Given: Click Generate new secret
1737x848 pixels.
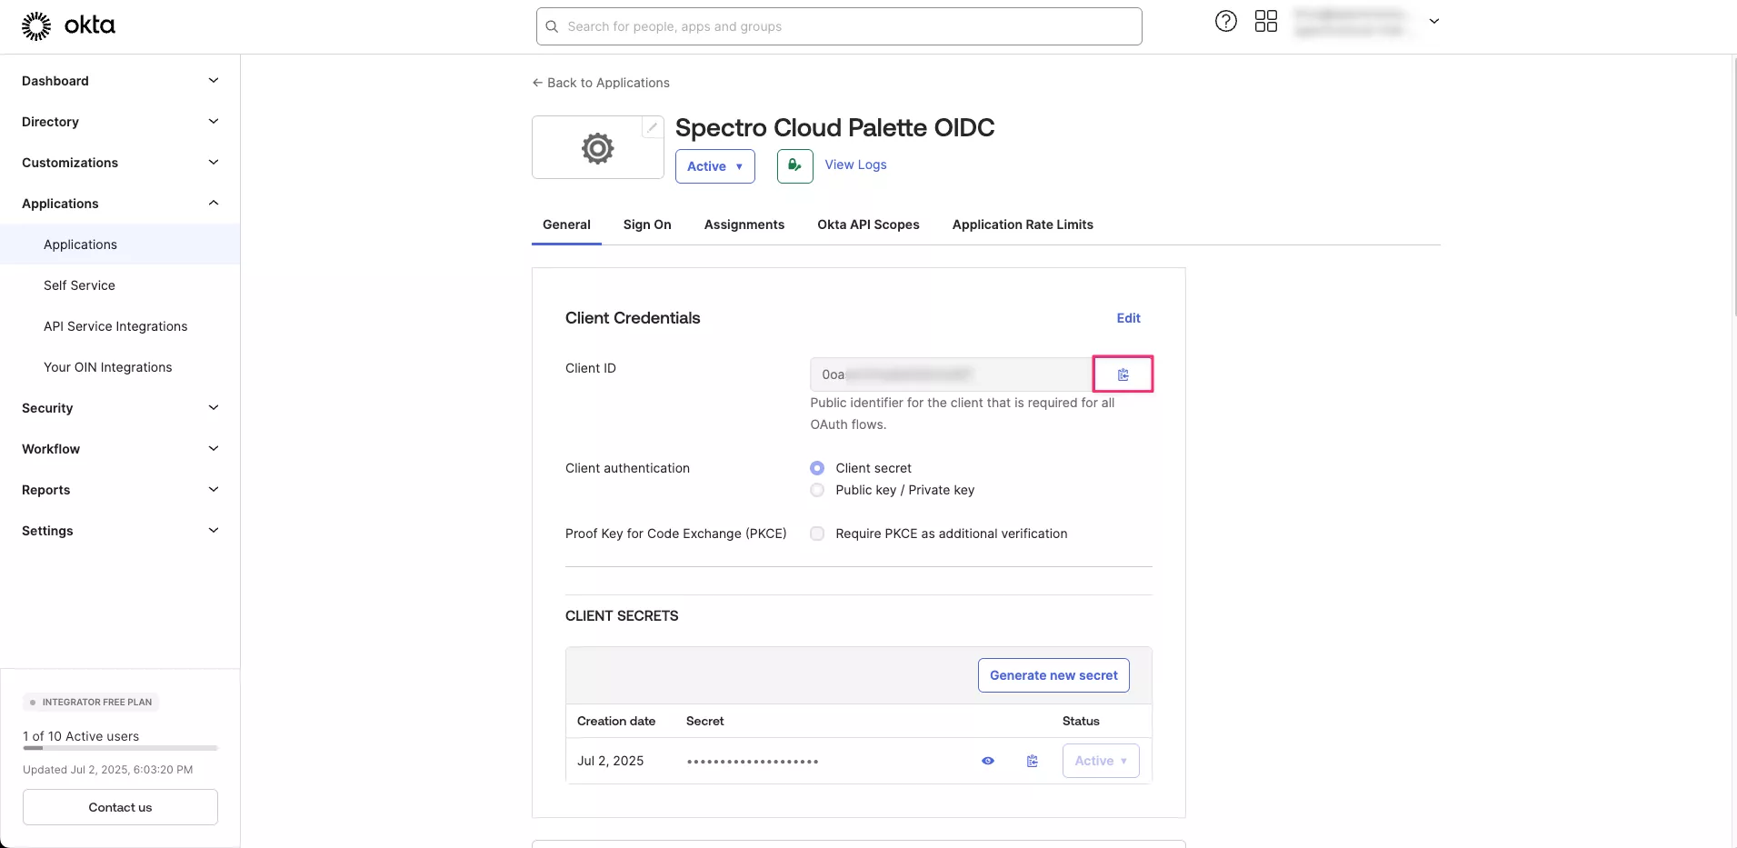Looking at the screenshot, I should tap(1053, 674).
